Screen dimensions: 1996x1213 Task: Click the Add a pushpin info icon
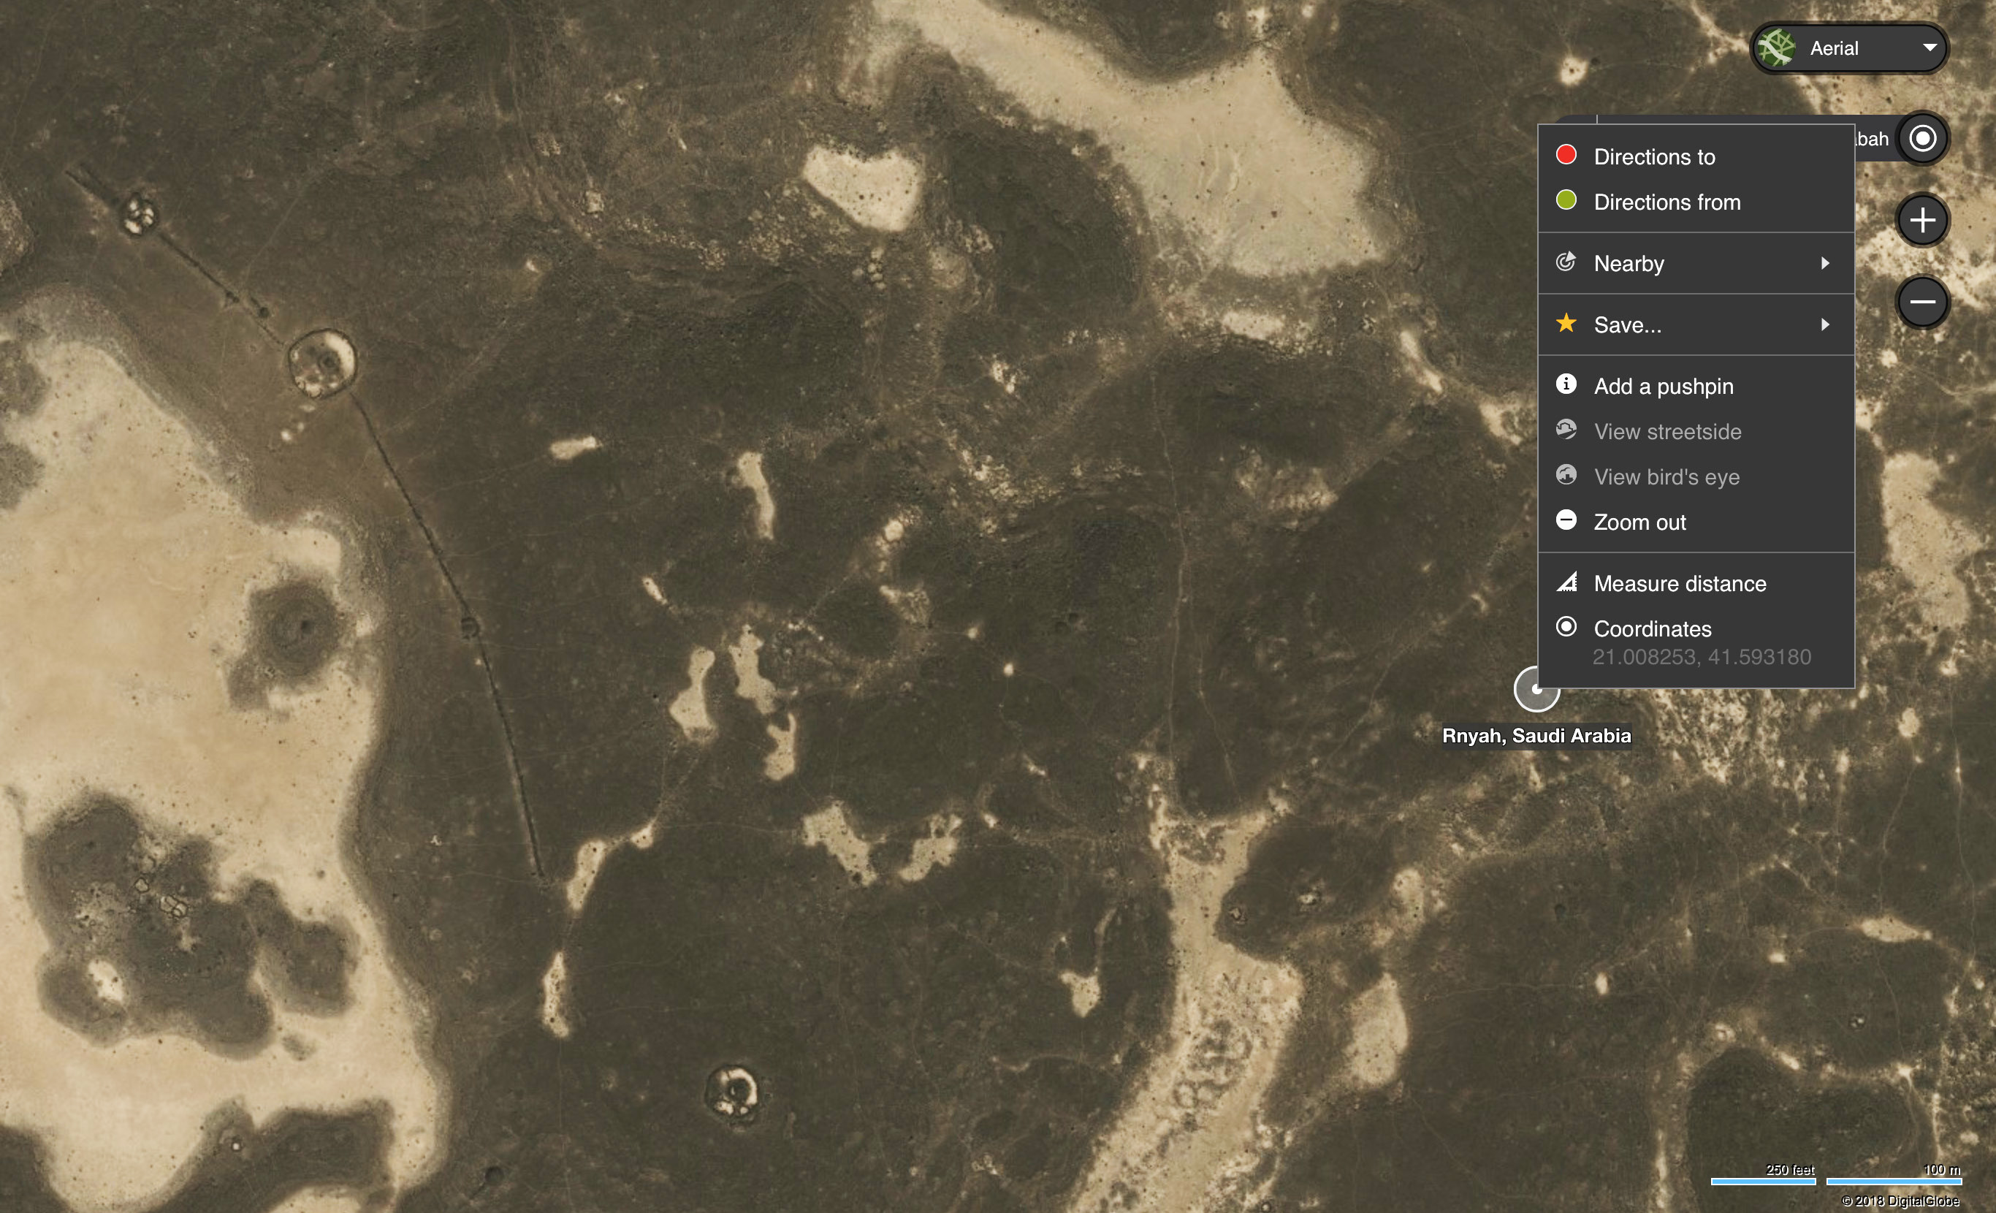(1566, 384)
